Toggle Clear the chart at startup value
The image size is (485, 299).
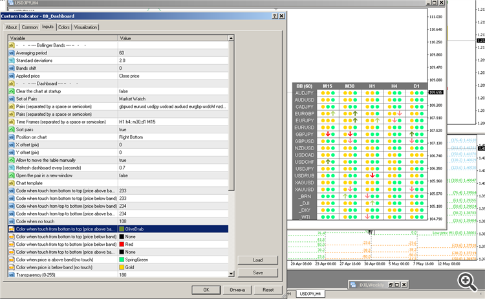click(x=173, y=91)
